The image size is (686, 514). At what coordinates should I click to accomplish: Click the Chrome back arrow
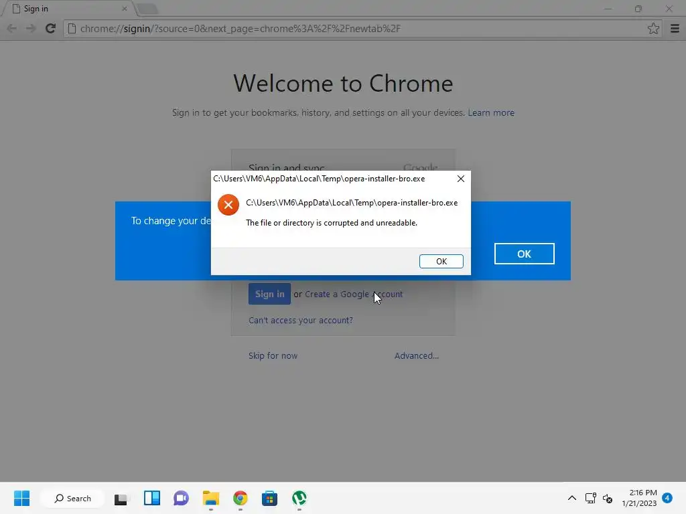coord(12,28)
